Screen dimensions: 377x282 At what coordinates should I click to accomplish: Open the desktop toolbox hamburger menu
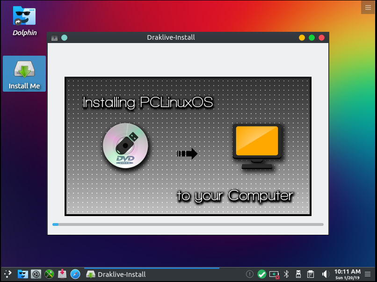(369, 7)
